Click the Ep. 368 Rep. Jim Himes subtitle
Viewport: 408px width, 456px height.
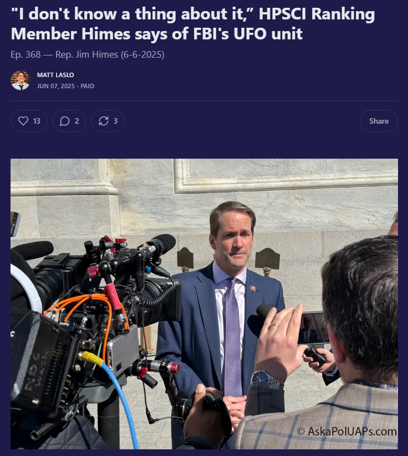pos(88,54)
